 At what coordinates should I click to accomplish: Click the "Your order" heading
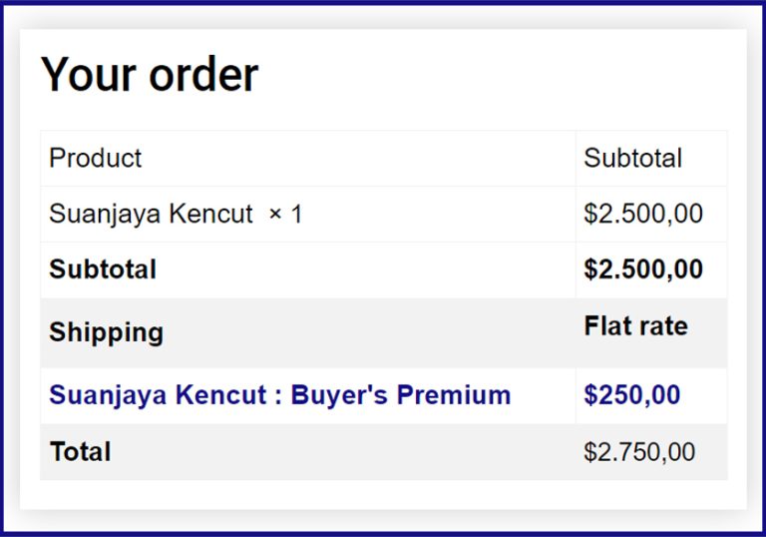tap(150, 75)
